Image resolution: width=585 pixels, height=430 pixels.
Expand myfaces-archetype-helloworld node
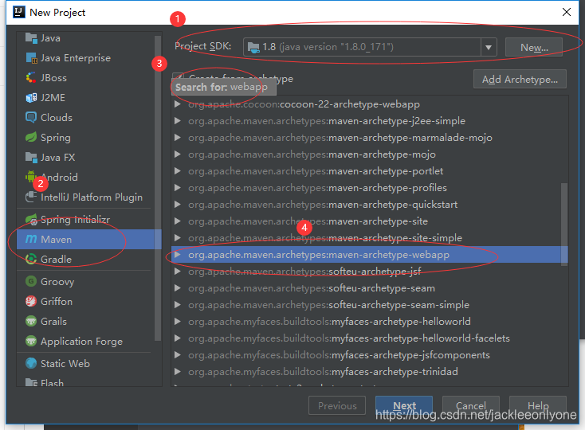click(x=178, y=321)
